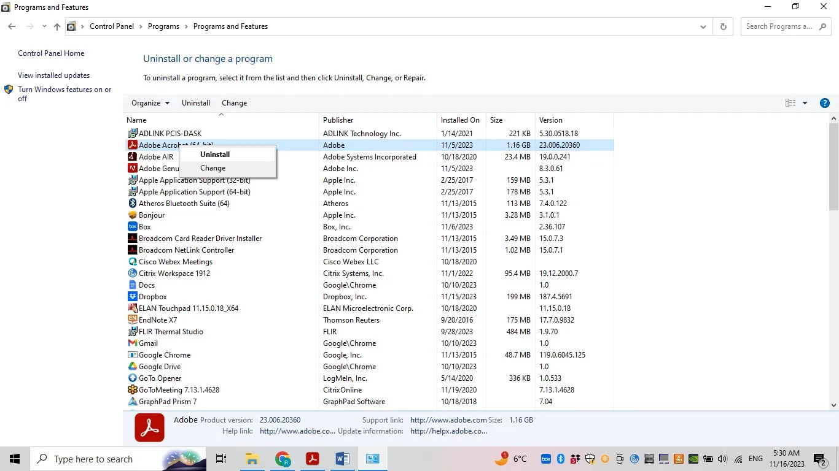Open Chrome from the taskbar
This screenshot has width=839, height=471.
click(283, 459)
